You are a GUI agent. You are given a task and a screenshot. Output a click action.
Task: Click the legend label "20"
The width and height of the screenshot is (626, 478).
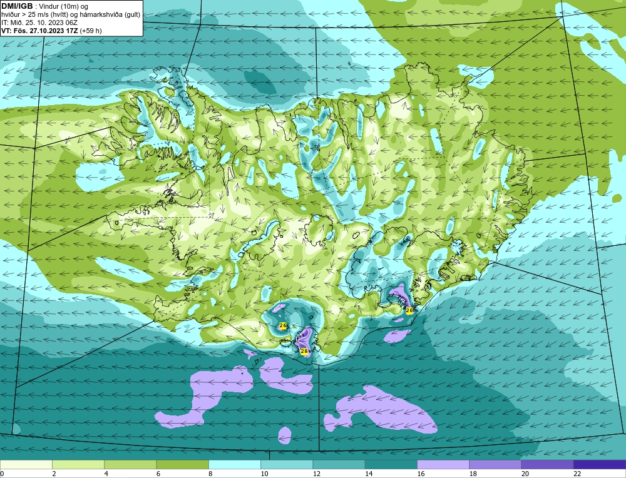click(x=525, y=474)
